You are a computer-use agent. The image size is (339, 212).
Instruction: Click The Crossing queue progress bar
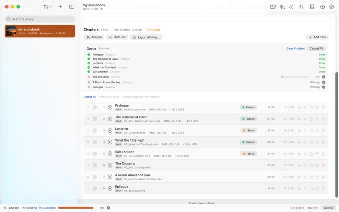pyautogui.click(x=295, y=77)
